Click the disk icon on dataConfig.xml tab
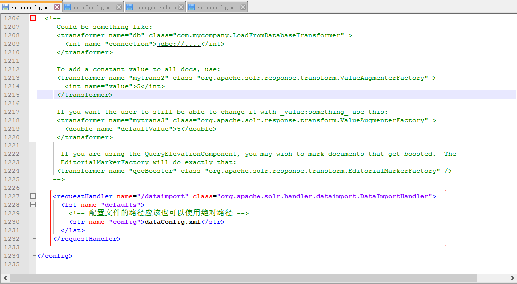Screen dimensions: 517x284 (67, 7)
